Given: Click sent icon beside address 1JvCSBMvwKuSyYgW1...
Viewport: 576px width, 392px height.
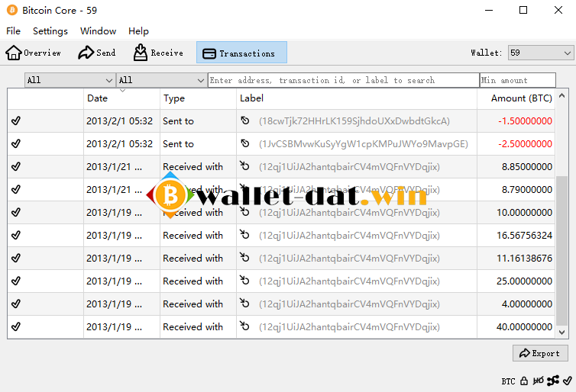Looking at the screenshot, I should click(245, 143).
